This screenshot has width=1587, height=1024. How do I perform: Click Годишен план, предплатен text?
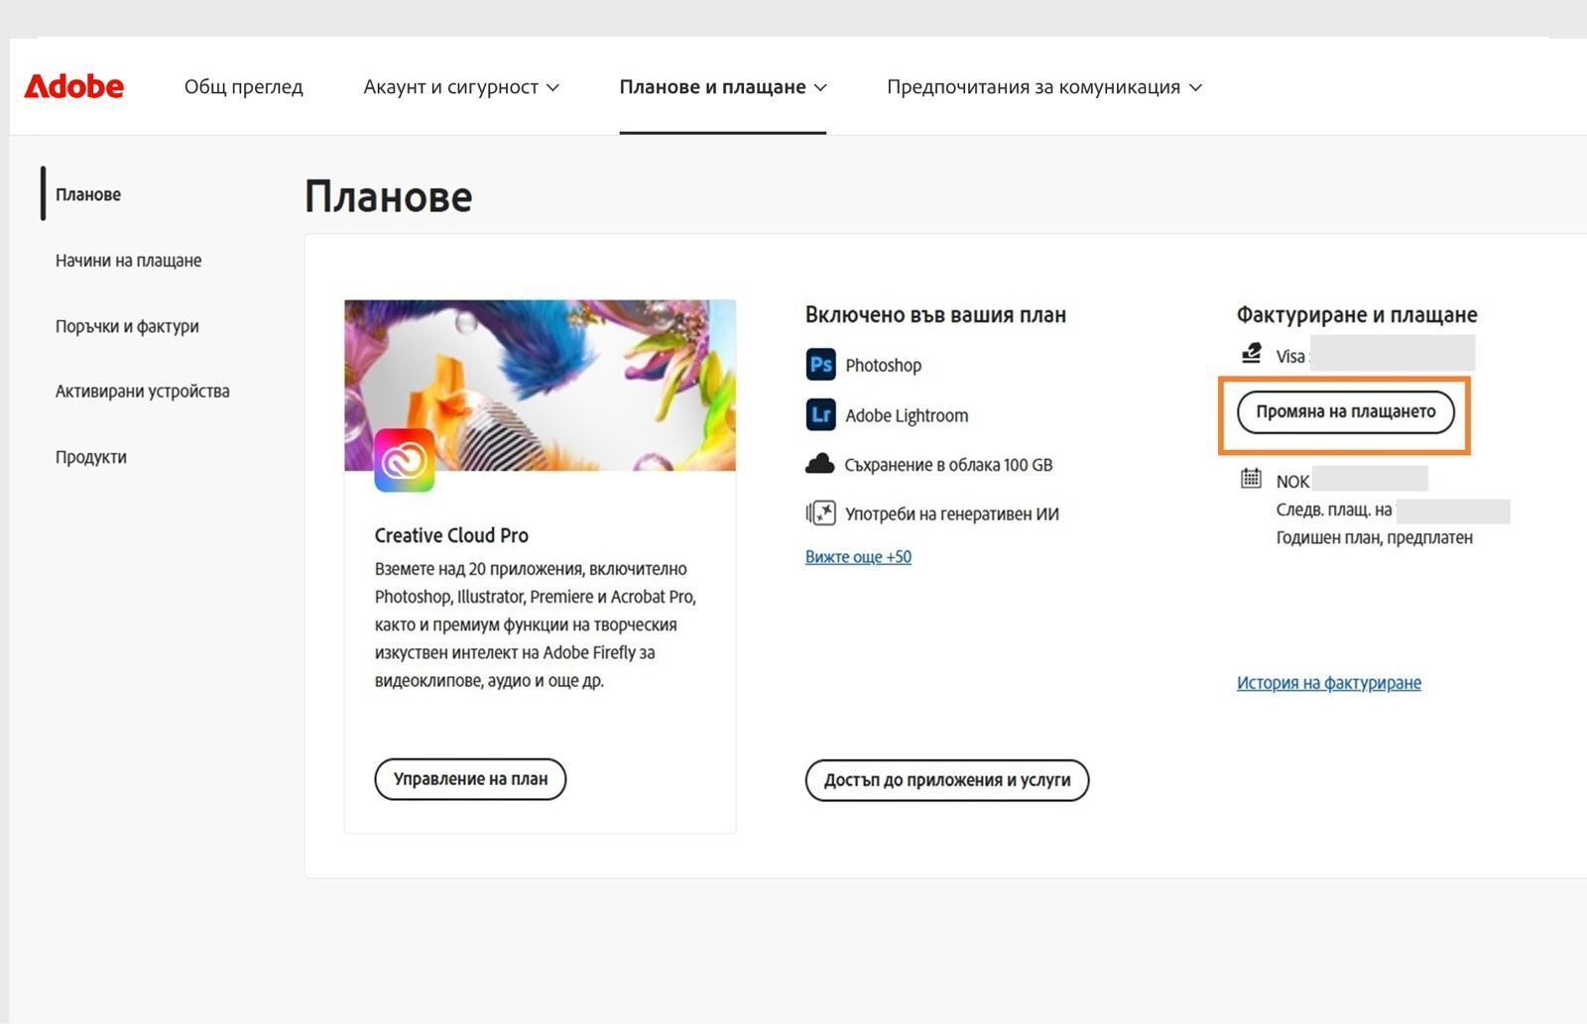pyautogui.click(x=1375, y=538)
